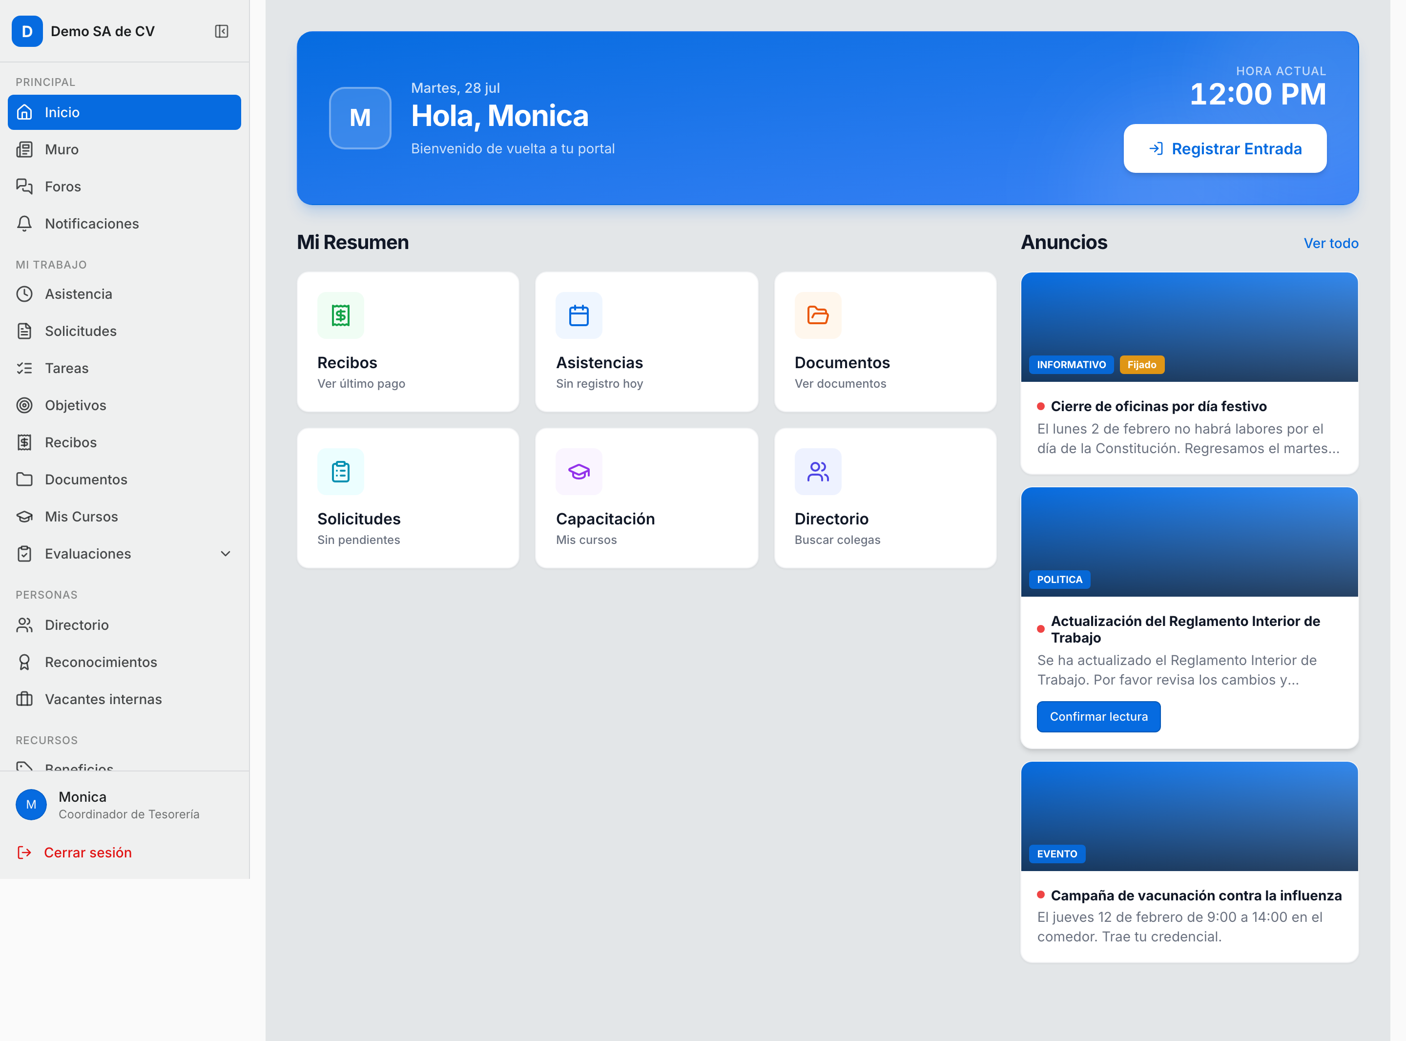Image resolution: width=1406 pixels, height=1041 pixels.
Task: Select the Asistencia clock icon
Action: tap(24, 294)
